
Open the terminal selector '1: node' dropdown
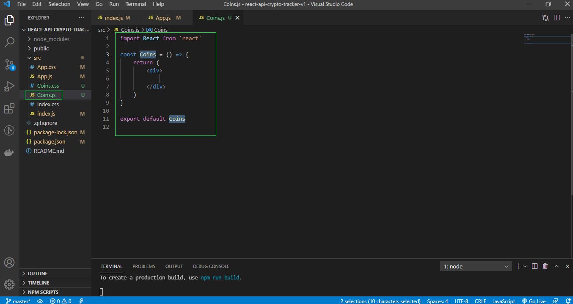point(476,266)
